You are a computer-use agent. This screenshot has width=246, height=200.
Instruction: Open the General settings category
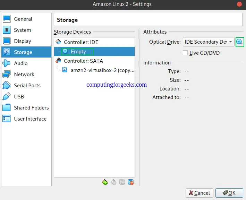click(x=26, y=19)
